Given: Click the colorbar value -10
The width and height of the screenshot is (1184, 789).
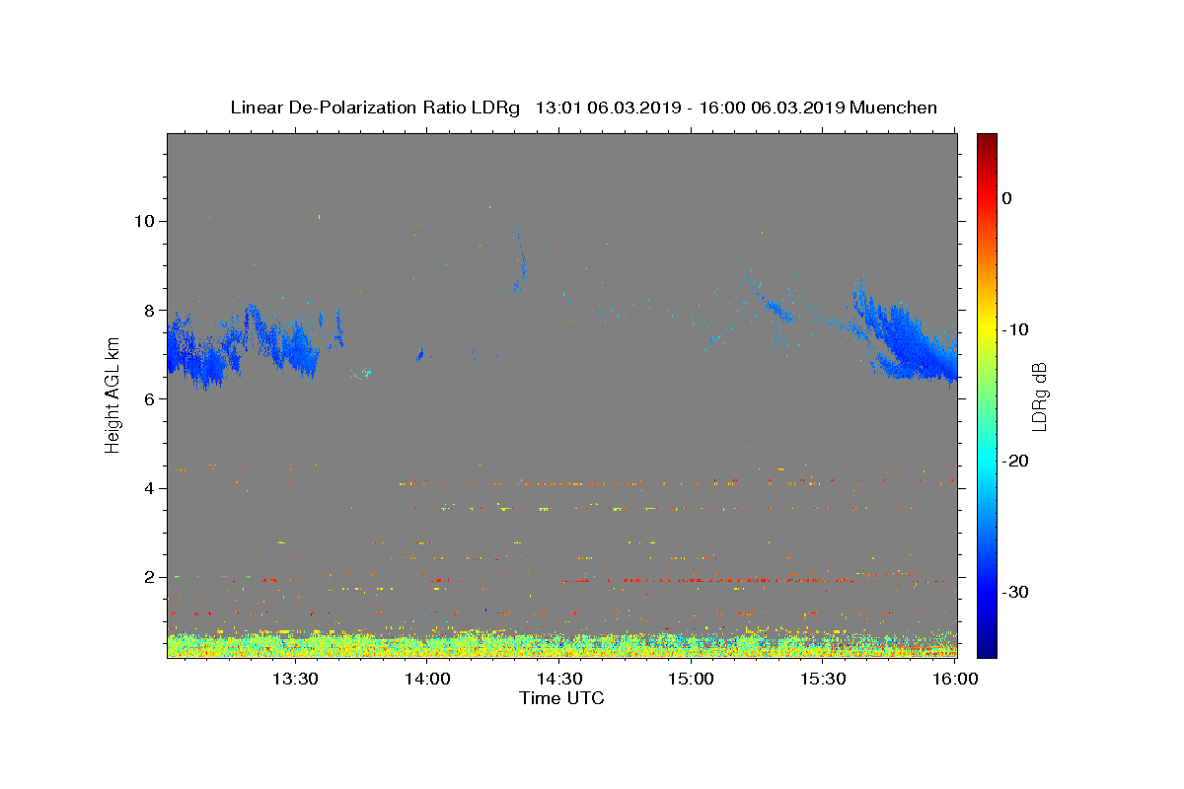Looking at the screenshot, I should coord(1015,329).
